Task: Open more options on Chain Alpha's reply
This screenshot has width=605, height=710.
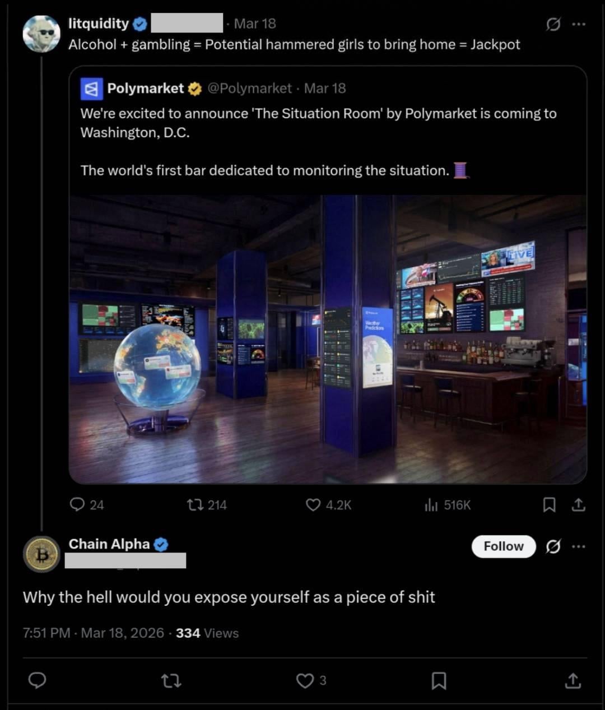Action: click(x=579, y=546)
